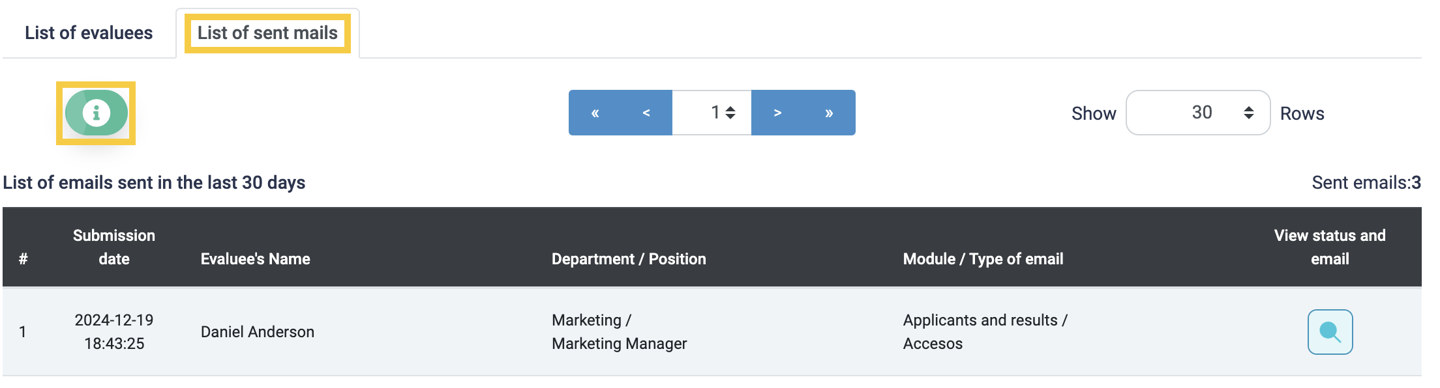The image size is (1440, 388).
Task: Select the List of sent mails tab
Action: [267, 33]
